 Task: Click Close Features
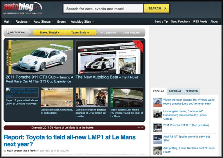click(x=131, y=33)
